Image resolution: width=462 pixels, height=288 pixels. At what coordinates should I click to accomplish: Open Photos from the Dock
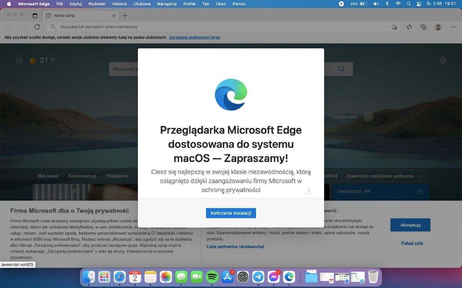coord(166,277)
